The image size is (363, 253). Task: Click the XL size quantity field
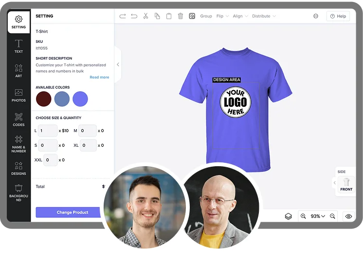(88, 145)
